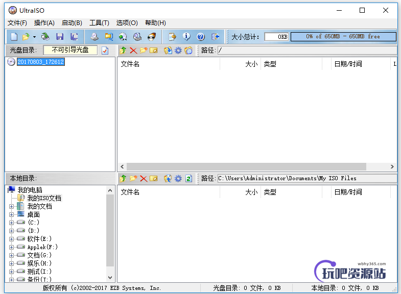Screen dimensions: 401x294
Task: Click the Hide/attributes folder icon in the disc toolbar
Action: tap(188, 51)
